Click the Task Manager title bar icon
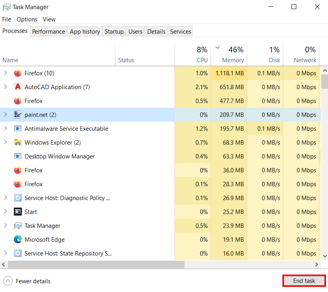 6,7
